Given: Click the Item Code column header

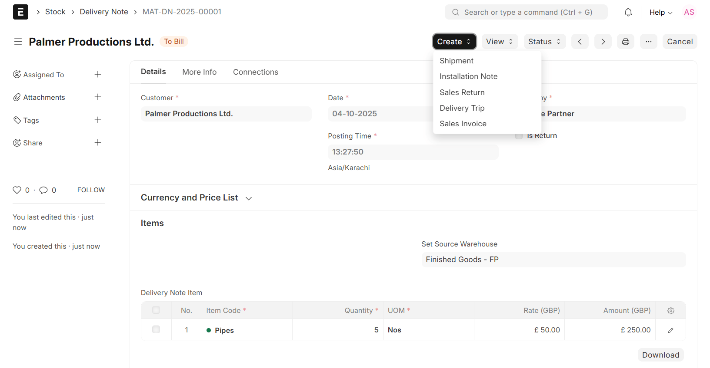Looking at the screenshot, I should (x=247, y=310).
